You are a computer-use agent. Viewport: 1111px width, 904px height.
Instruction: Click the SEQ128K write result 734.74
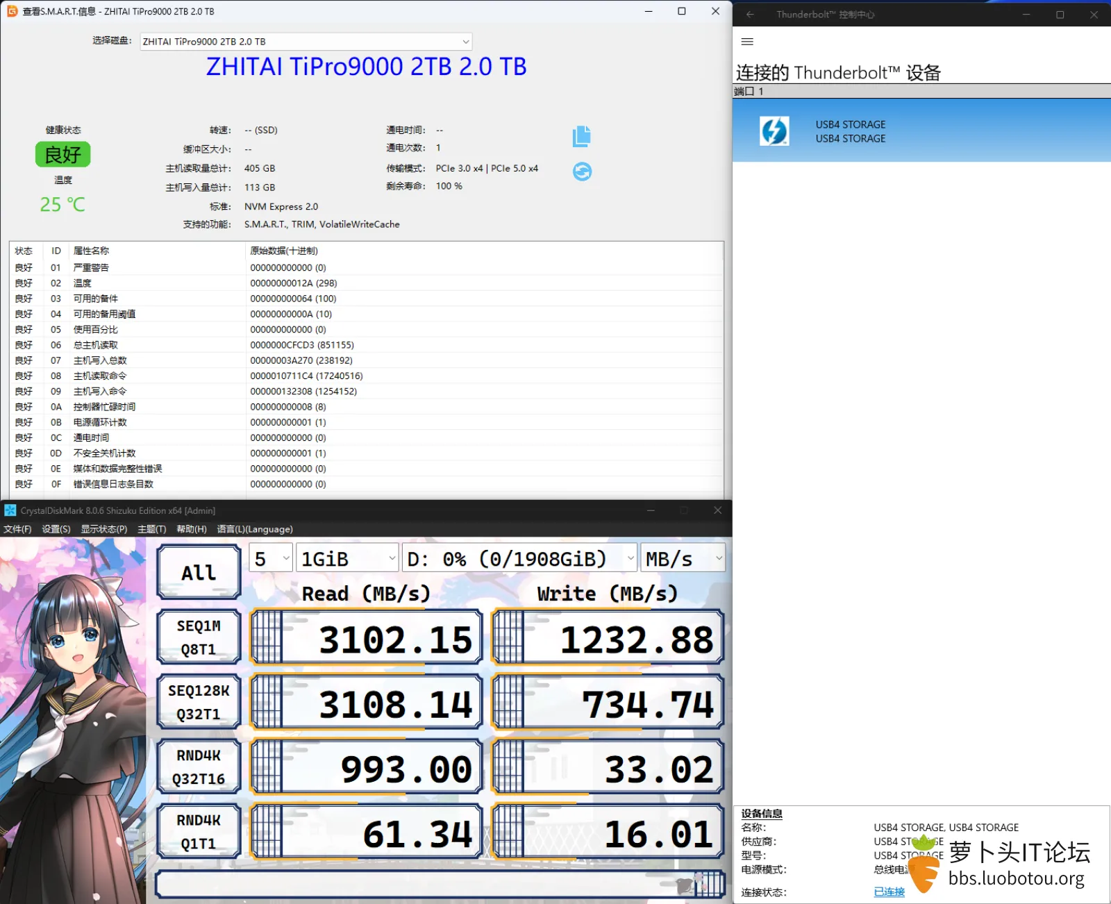tap(608, 702)
